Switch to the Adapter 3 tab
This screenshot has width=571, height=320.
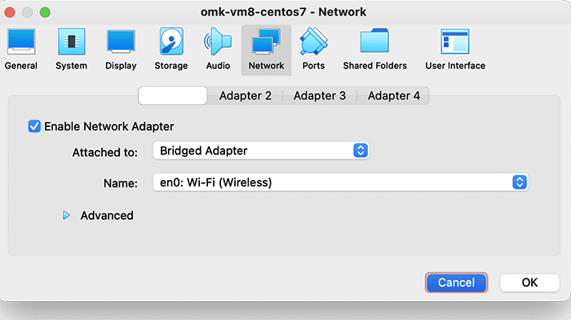[320, 95]
